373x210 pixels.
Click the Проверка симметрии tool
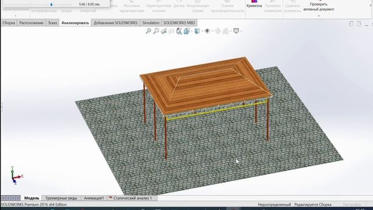(273, 6)
